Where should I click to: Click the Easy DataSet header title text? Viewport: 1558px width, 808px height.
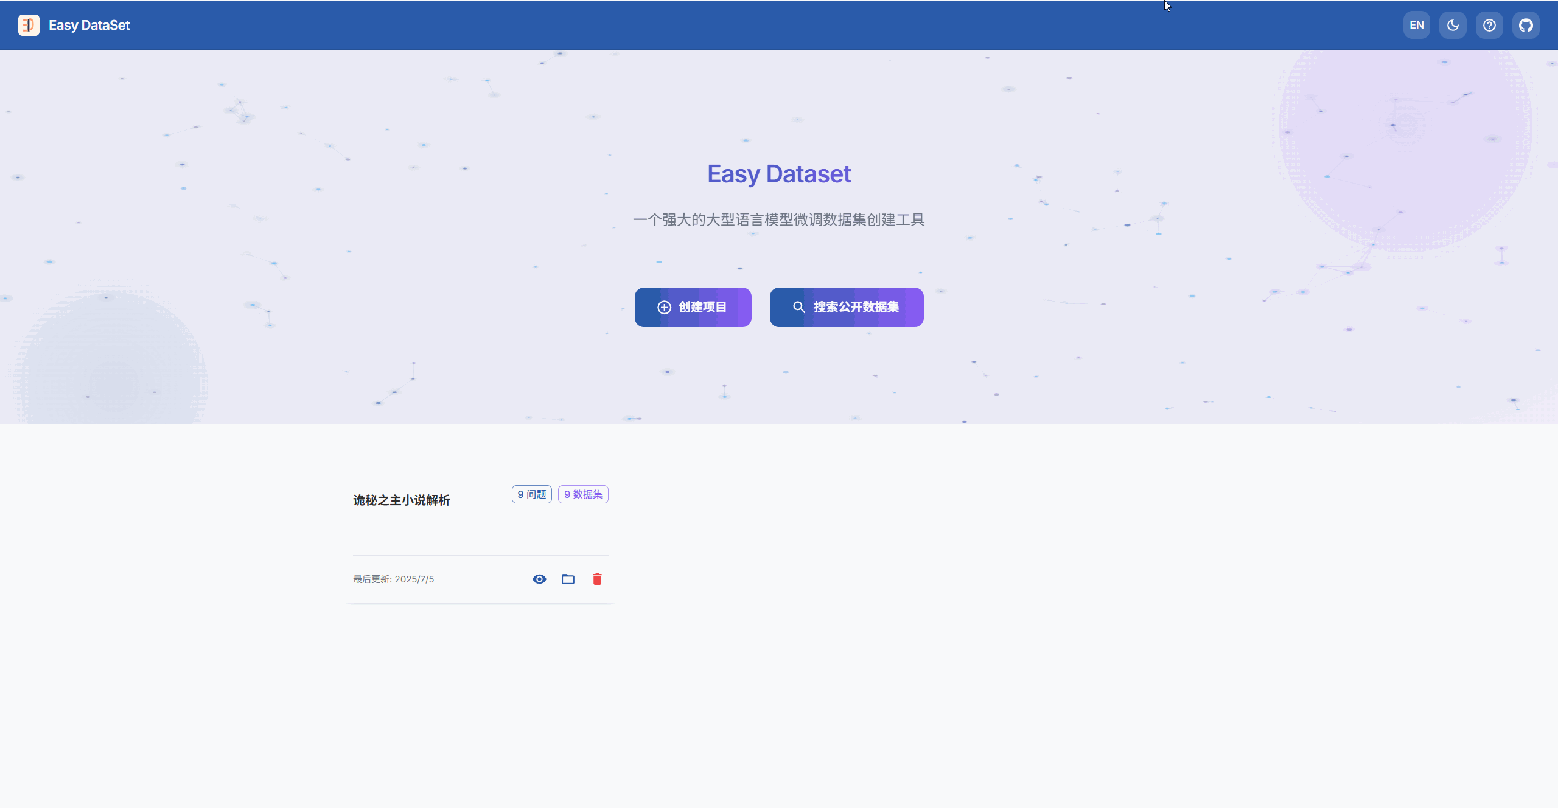pyautogui.click(x=89, y=25)
